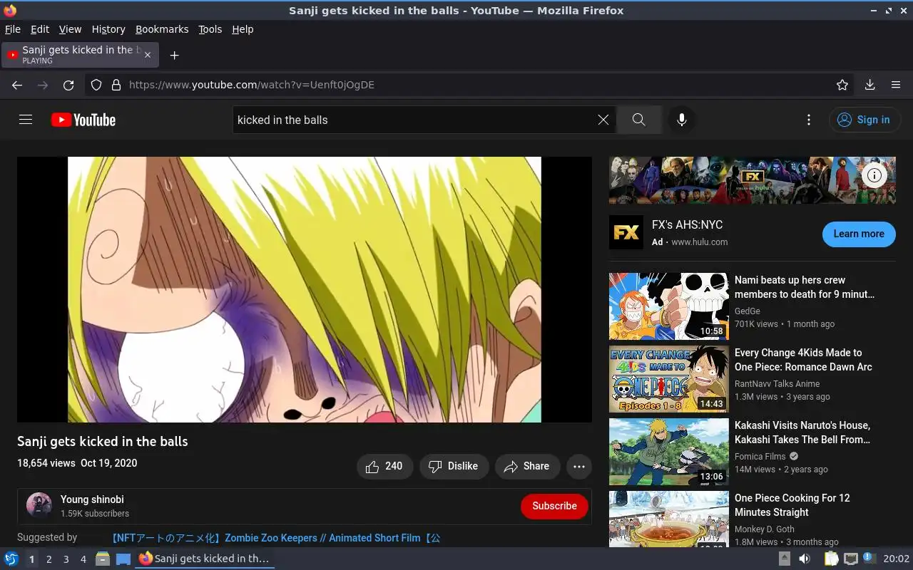Screen dimensions: 913x570
Task: Open YouTube settings three-dot menu
Action: point(808,120)
